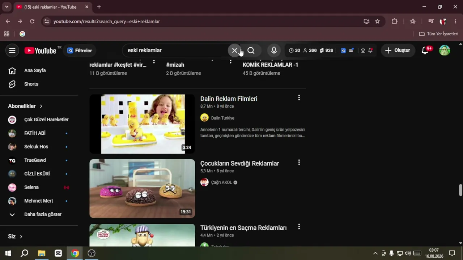The height and width of the screenshot is (260, 463).
Task: Visit the Dalin Turkiye channel link
Action: pos(223,118)
